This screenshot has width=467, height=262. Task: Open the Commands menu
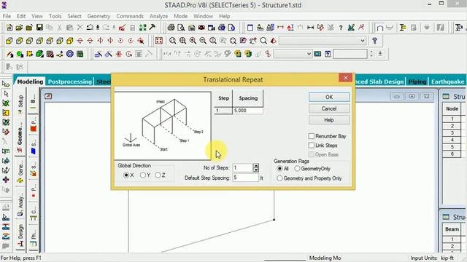click(130, 16)
